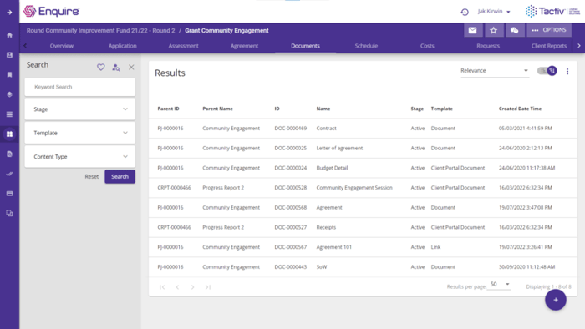Viewport: 585px width, 329px height.
Task: Click the Enquire logo
Action: tap(51, 11)
